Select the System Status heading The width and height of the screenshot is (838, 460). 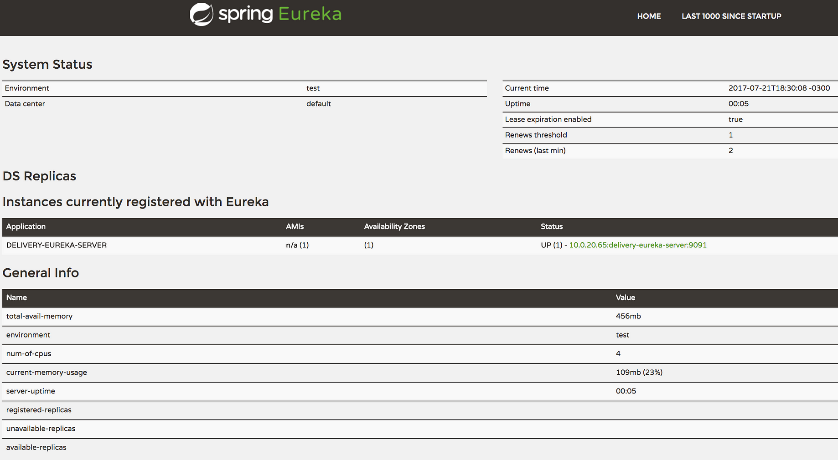pyautogui.click(x=47, y=64)
